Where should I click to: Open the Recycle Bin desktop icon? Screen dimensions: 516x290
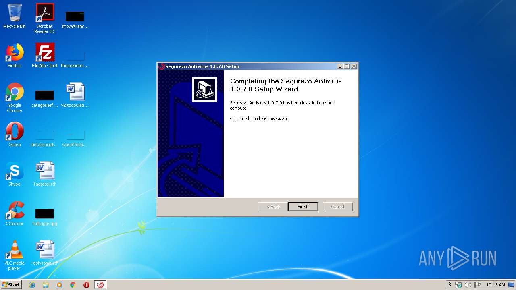[x=15, y=16]
